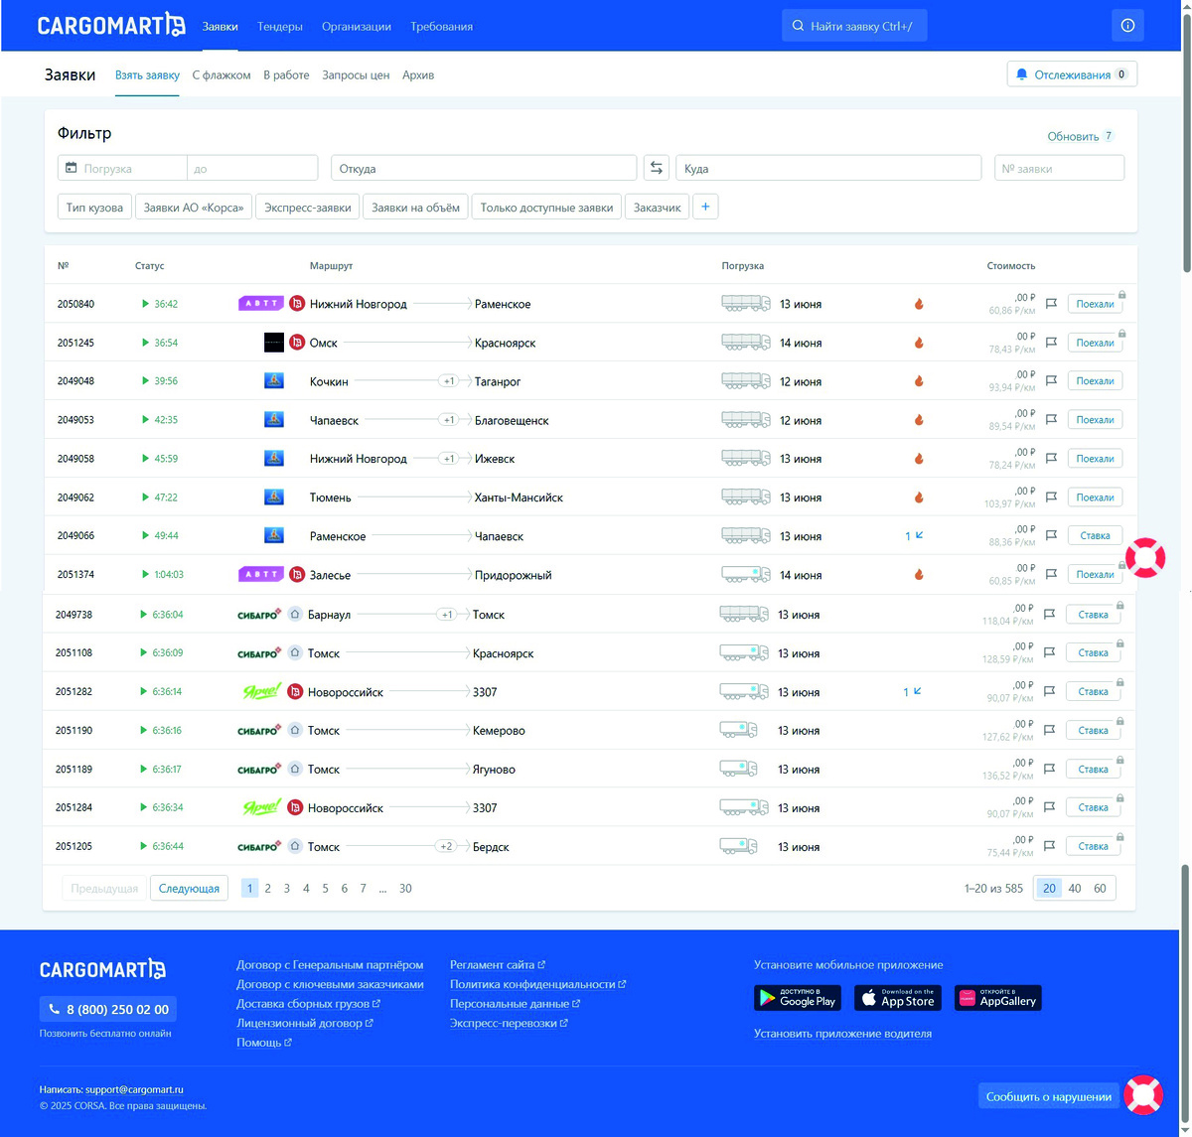
Task: Flag order 2051205
Action: point(1049,847)
